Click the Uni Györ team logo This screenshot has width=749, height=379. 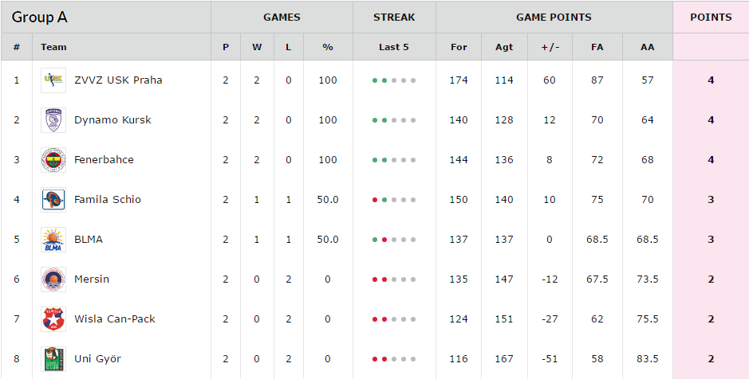tap(53, 359)
